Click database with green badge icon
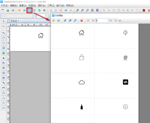The height and width of the screenshot is (123, 150). coord(39,10)
